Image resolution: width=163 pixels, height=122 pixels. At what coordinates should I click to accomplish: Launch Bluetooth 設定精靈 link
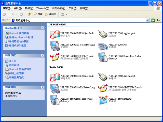click(x=19, y=33)
